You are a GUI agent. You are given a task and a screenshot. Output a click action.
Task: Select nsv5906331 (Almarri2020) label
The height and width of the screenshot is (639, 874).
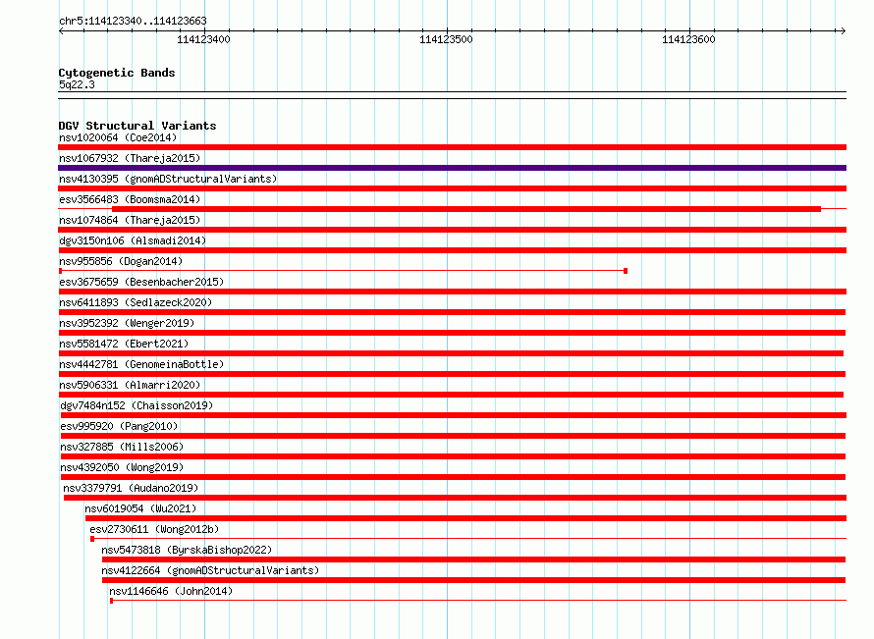[130, 385]
